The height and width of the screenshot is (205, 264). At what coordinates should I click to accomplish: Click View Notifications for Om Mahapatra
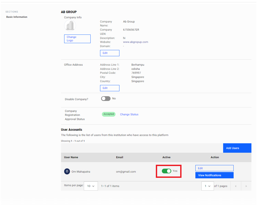[x=214, y=175]
